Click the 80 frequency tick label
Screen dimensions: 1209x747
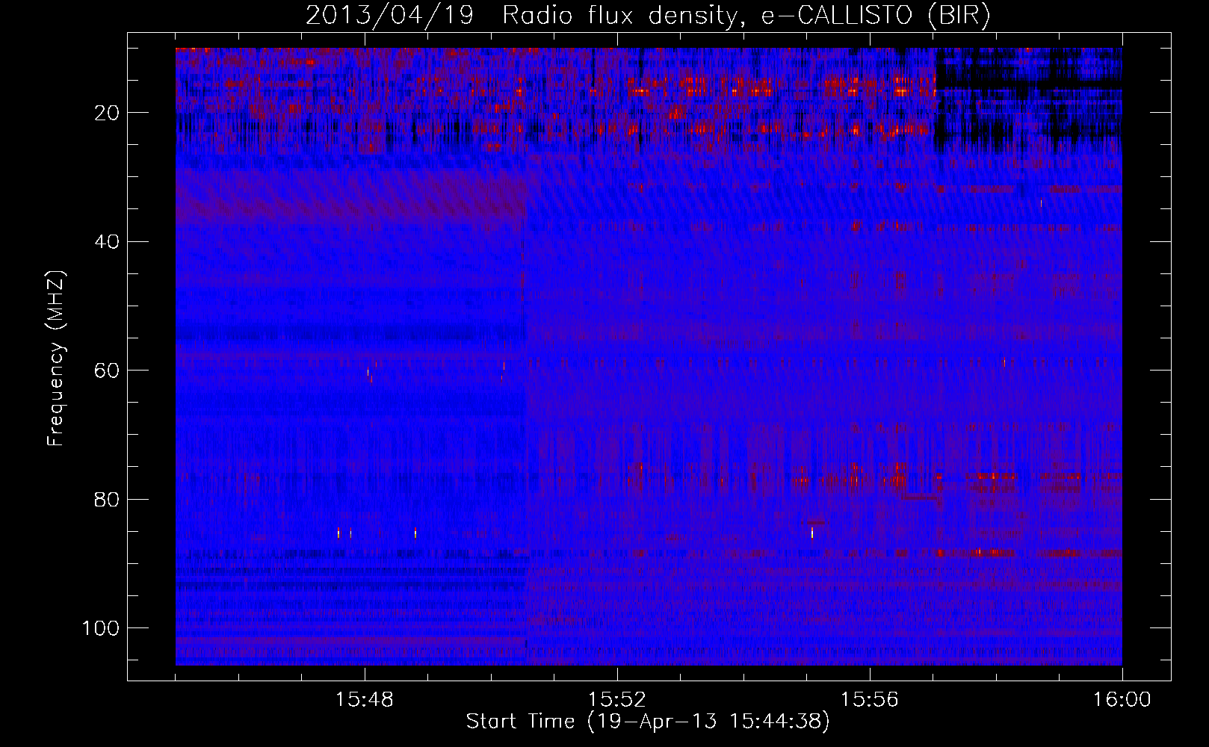point(108,499)
